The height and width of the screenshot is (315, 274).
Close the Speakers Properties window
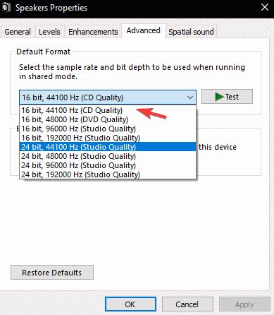(x=265, y=7)
